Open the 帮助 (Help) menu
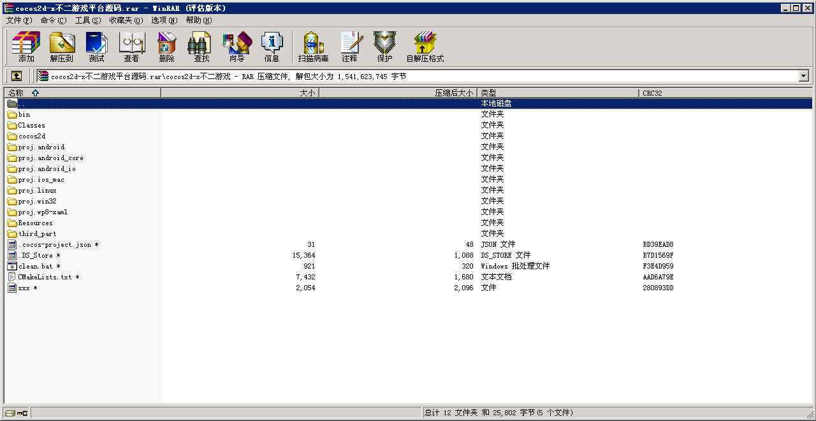This screenshot has height=421, width=816. [x=199, y=20]
